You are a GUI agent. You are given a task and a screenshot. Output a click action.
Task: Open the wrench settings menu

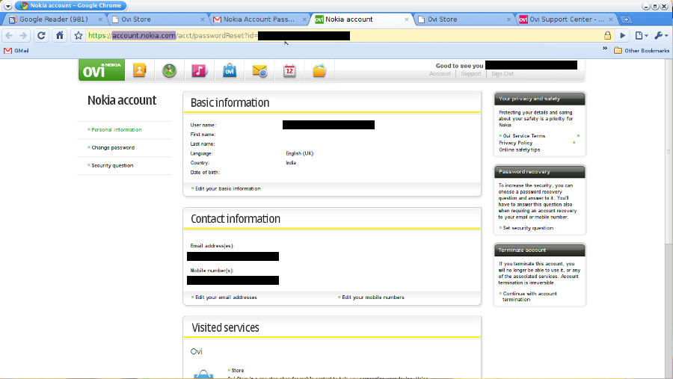point(661,36)
